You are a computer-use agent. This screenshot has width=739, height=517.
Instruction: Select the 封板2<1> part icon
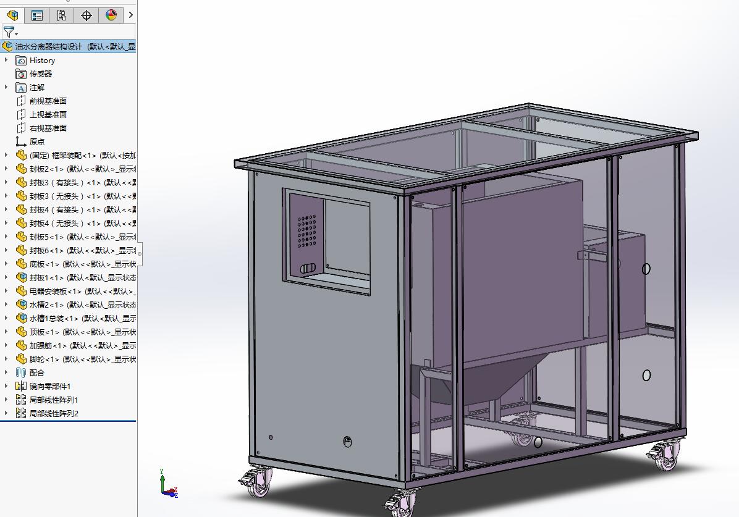[21, 169]
